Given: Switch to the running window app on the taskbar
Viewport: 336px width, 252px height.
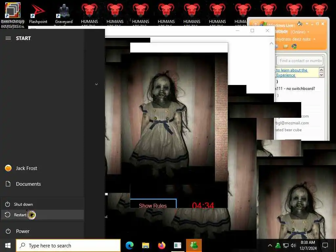Looking at the screenshot, I should 178,245.
